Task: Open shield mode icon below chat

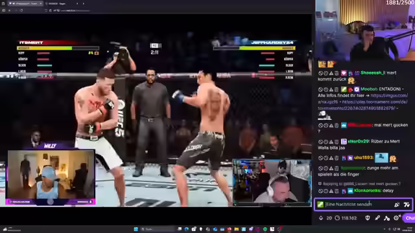Action: click(368, 218)
